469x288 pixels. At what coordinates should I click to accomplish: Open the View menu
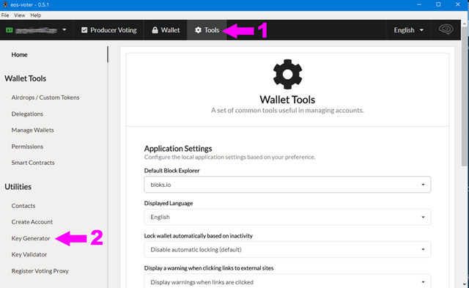[x=20, y=15]
